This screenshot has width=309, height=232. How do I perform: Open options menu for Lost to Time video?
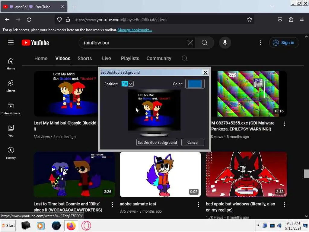tap(112, 205)
